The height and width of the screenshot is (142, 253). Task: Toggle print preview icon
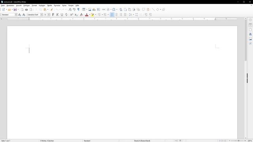click(x=31, y=9)
